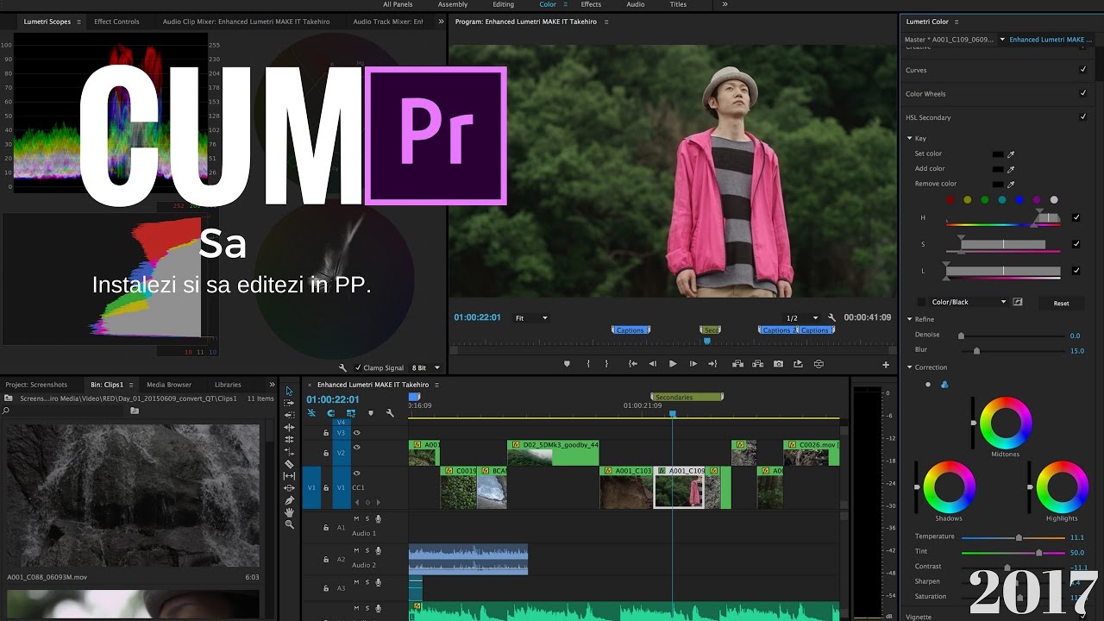1104x621 pixels.
Task: Toggle V2 track output eye
Action: tap(357, 447)
